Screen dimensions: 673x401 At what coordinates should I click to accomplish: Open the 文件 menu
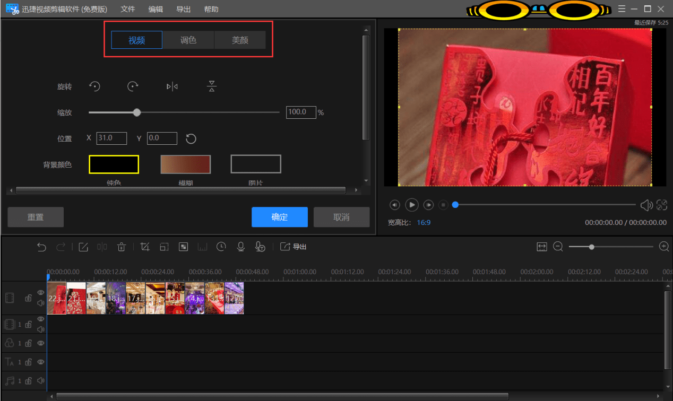[x=128, y=9]
